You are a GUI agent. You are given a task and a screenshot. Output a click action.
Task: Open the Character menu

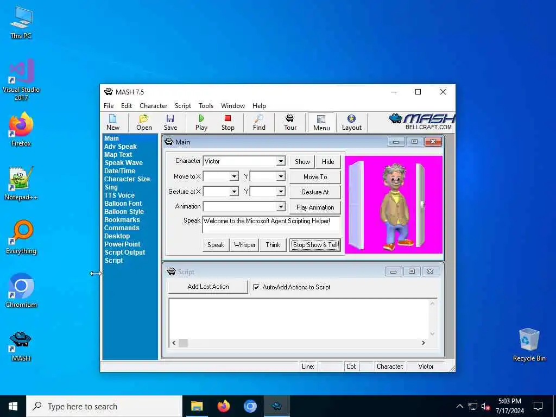coord(153,106)
